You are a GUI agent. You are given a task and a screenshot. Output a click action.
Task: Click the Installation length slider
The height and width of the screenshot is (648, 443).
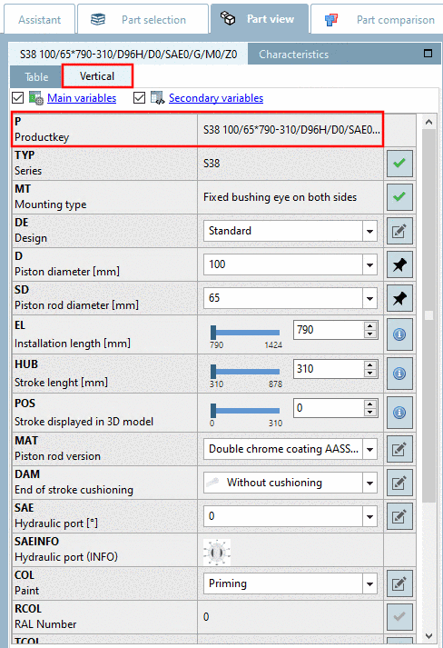[245, 333]
